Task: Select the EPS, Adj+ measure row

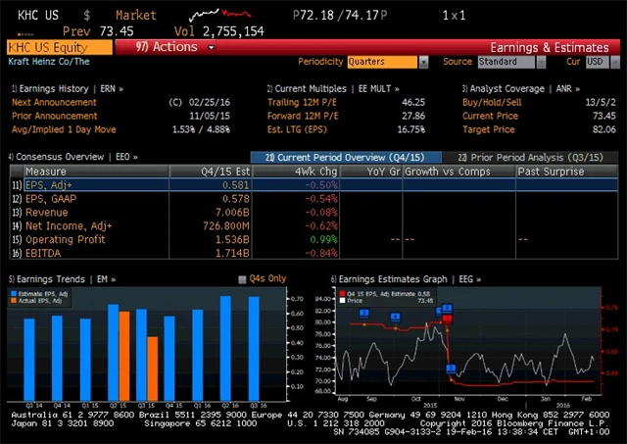Action: click(x=51, y=184)
